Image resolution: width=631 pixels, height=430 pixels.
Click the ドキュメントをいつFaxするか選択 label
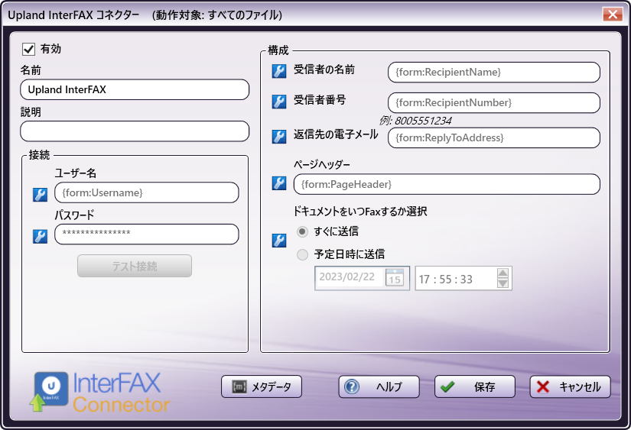coord(359,212)
